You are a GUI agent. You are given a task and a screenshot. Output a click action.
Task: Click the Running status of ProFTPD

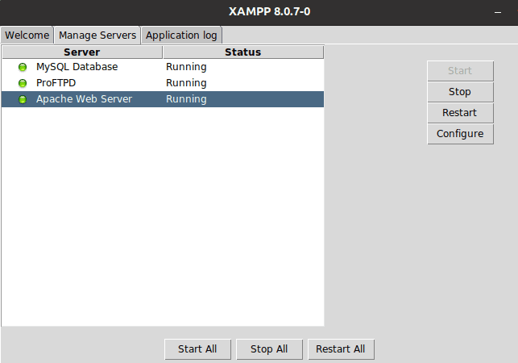[186, 83]
